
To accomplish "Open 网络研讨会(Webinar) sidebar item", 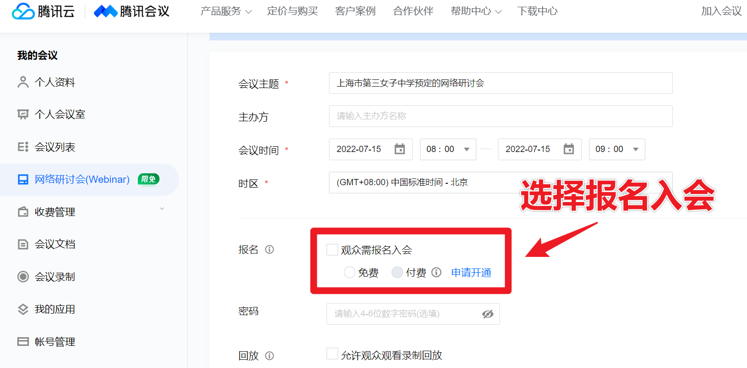I will 90,179.
